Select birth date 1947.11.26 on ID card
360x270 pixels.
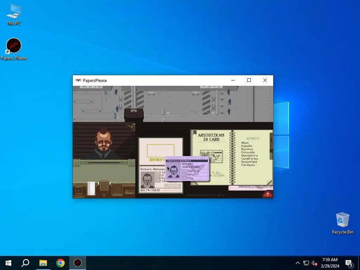193,171
